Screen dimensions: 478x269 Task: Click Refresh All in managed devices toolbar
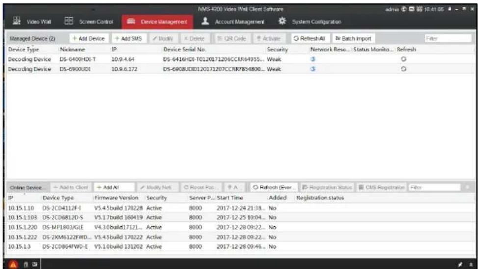309,38
